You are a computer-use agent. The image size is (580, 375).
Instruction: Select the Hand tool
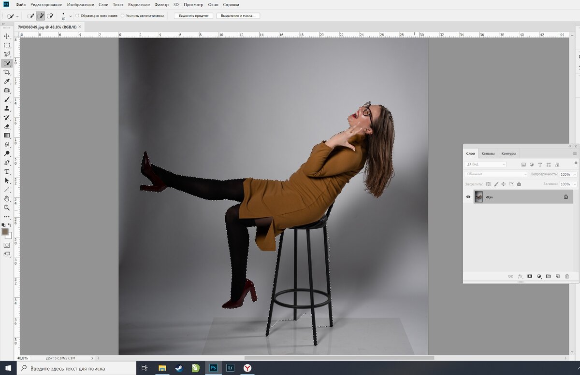point(7,198)
